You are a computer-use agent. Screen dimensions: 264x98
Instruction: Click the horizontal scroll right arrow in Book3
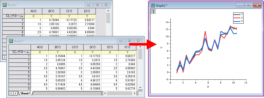[x=134, y=93]
